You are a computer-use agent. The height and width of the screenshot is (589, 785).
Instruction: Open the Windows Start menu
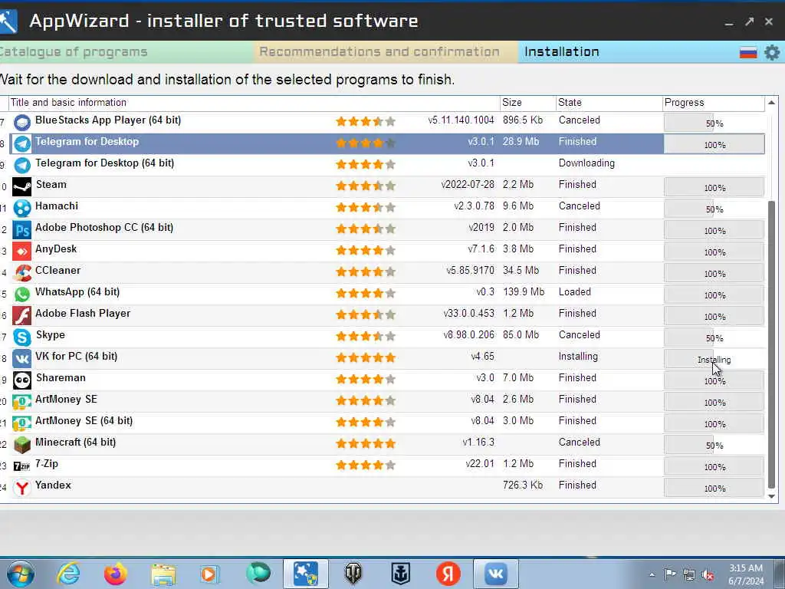coord(21,574)
